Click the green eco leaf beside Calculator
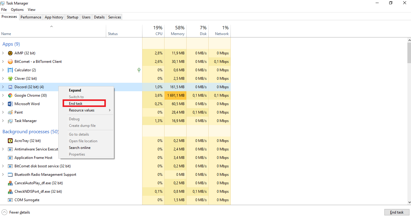This screenshot has height=219, width=411. point(139,70)
